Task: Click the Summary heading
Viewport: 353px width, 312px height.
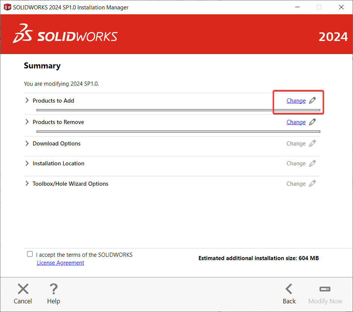Action: click(42, 66)
